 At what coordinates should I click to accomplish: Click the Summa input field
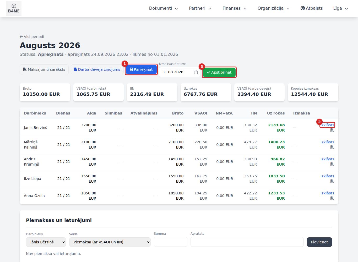click(x=171, y=242)
